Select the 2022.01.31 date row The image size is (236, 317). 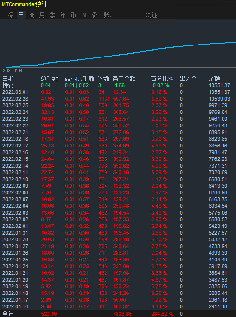tap(15, 233)
